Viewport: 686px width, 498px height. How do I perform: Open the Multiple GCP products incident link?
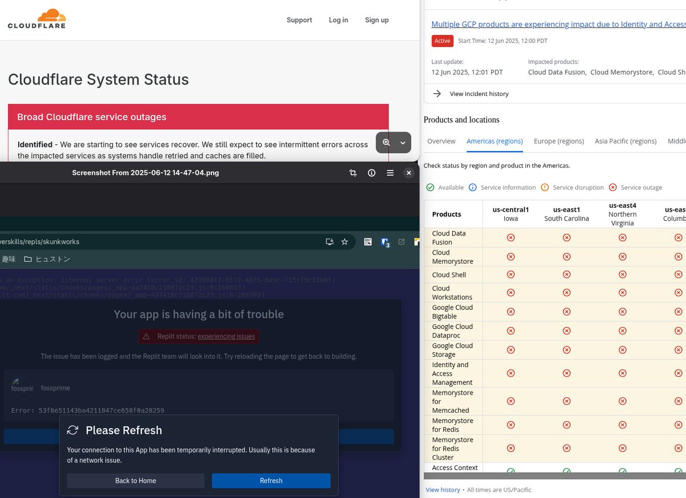click(559, 25)
